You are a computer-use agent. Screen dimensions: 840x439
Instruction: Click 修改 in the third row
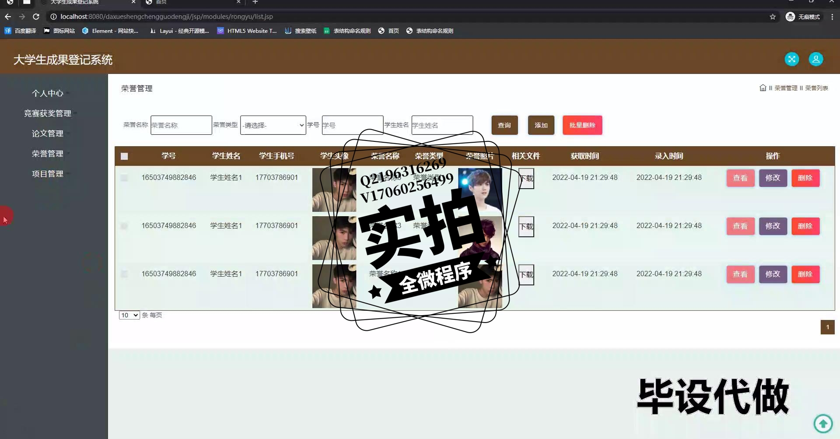click(x=773, y=274)
